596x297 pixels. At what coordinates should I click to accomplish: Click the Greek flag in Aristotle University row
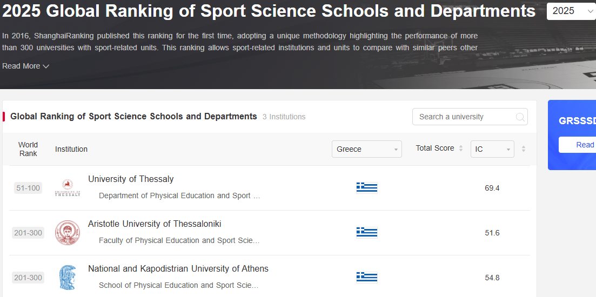click(x=366, y=232)
